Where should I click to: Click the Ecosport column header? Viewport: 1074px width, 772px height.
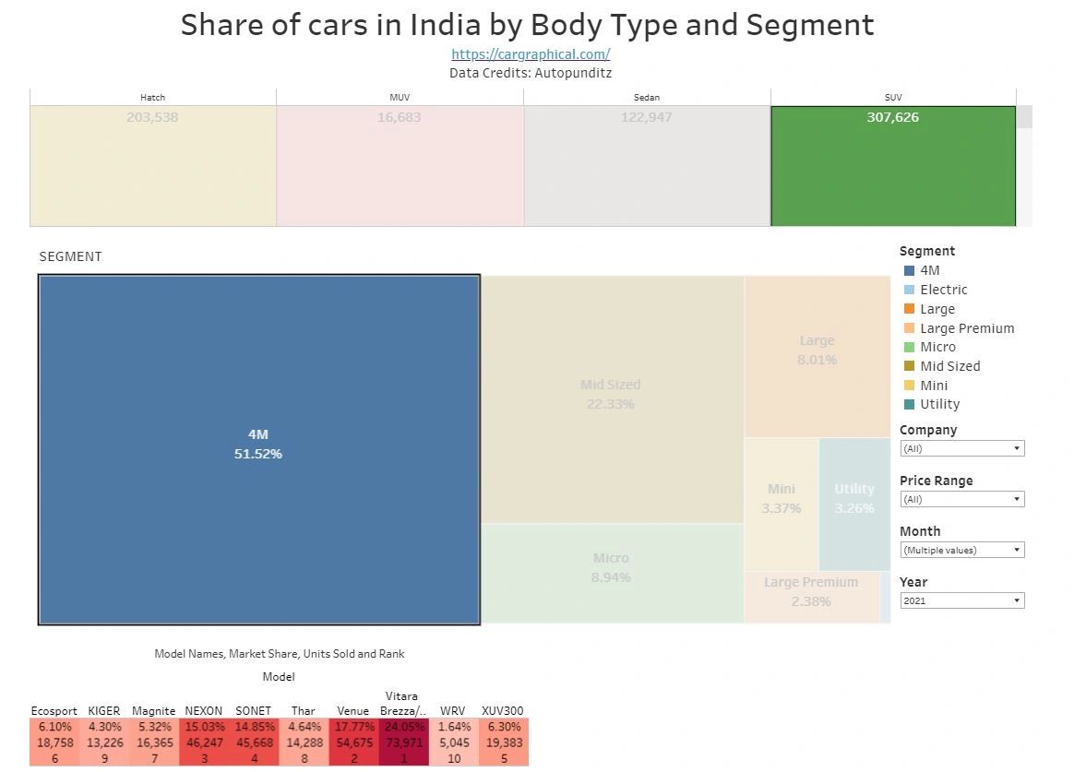pyautogui.click(x=54, y=711)
